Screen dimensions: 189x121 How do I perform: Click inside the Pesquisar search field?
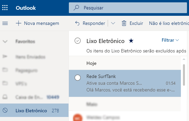[x=128, y=8]
